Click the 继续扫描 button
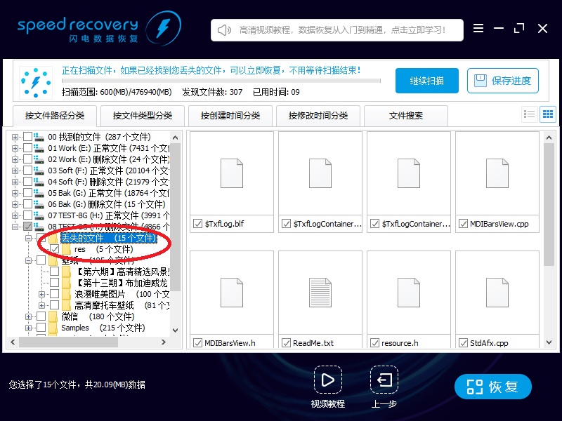Image resolution: width=562 pixels, height=421 pixels. [426, 81]
